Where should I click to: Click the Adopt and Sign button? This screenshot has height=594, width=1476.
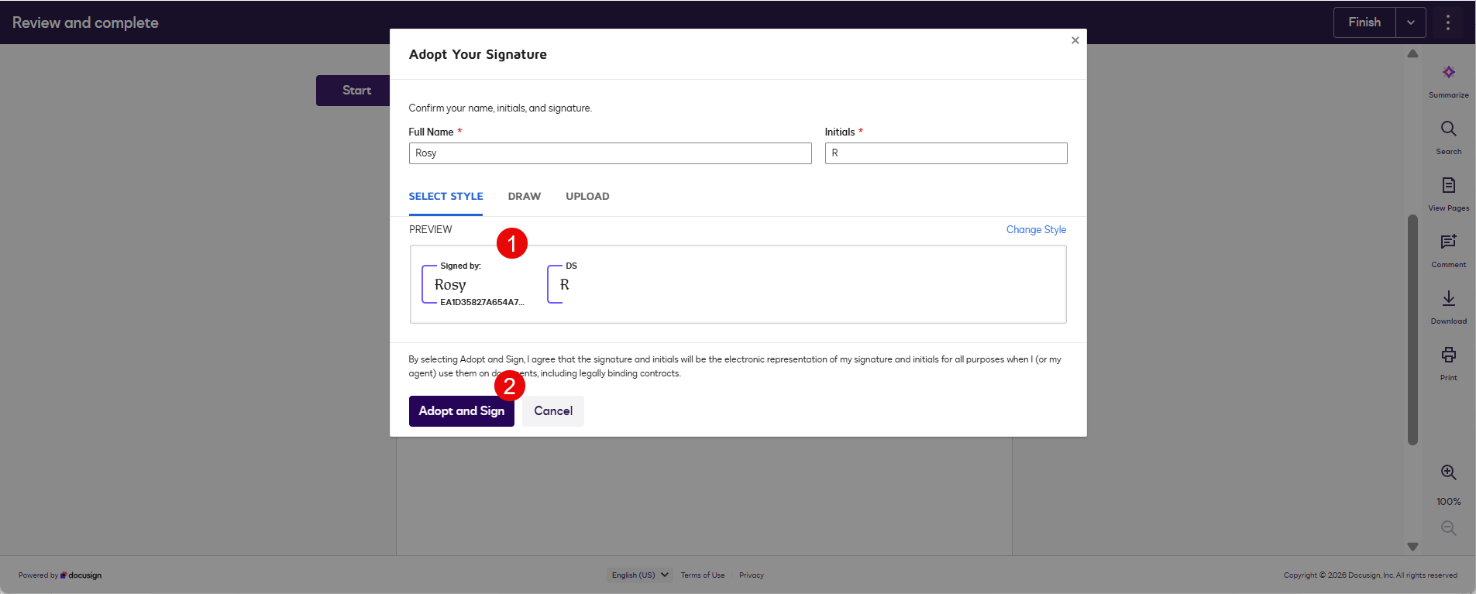click(462, 411)
